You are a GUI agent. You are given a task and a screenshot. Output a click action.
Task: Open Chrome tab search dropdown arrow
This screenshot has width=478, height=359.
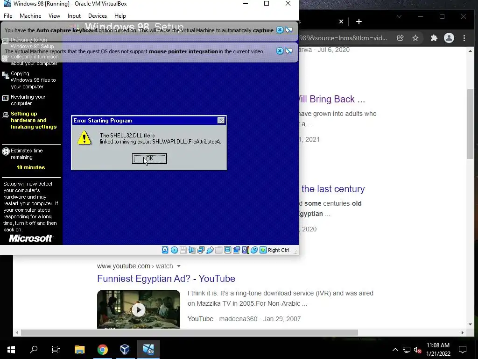(x=399, y=16)
